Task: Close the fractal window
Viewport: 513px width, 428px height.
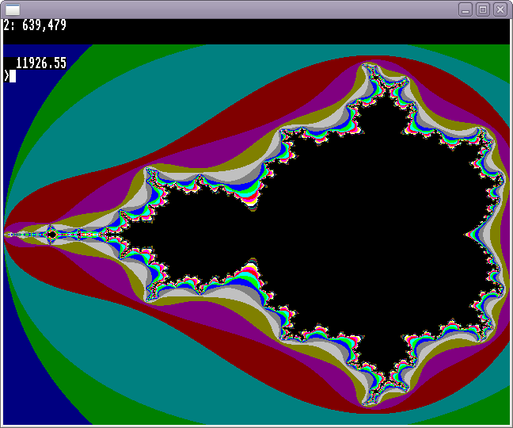Action: [500, 10]
